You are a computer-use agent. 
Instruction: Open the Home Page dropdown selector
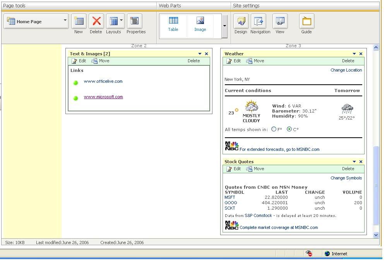[x=36, y=21]
